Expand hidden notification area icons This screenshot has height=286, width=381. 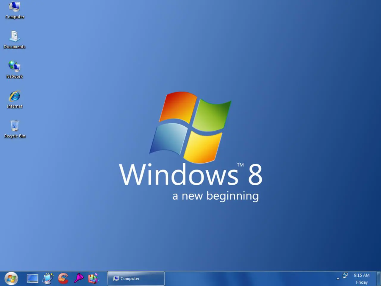[x=338, y=279]
